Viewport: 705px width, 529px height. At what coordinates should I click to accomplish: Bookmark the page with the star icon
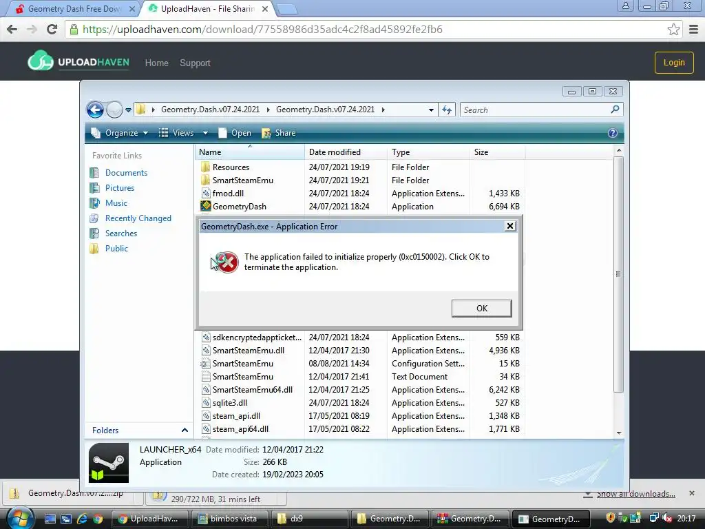pos(673,29)
